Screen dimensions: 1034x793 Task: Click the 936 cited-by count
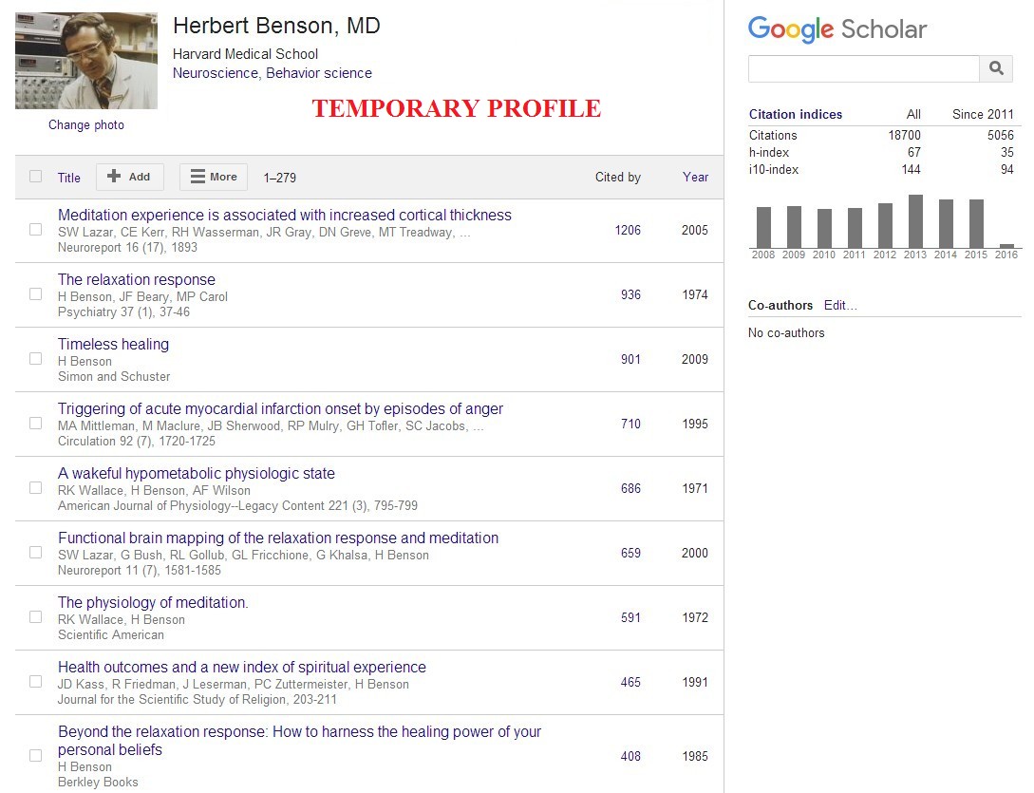[x=630, y=295]
